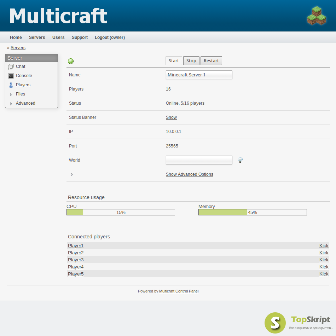Open Players in the Server sidebar
Screen dimensions: 336x336
tap(23, 85)
